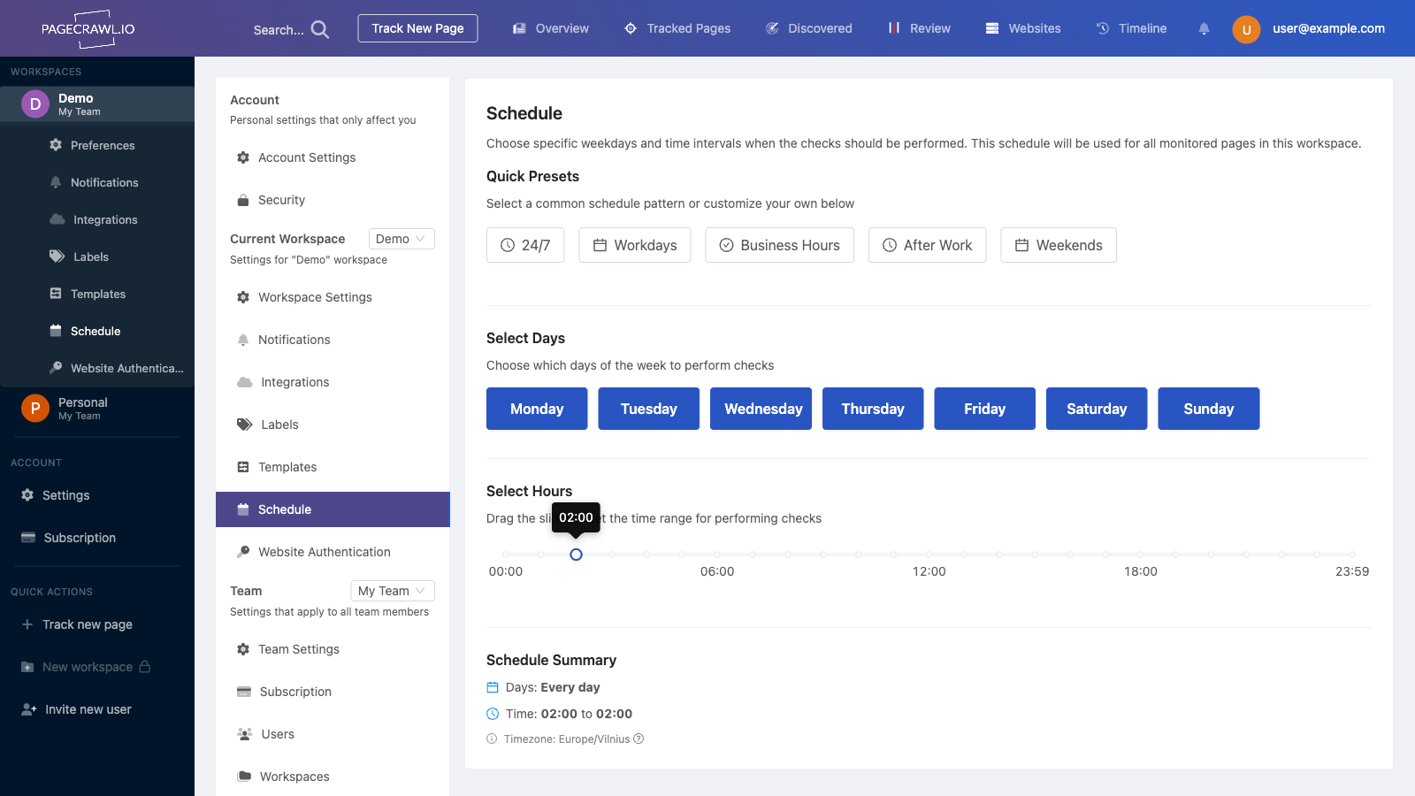The height and width of the screenshot is (796, 1415).
Task: Apply the Business Hours quick preset
Action: [779, 245]
